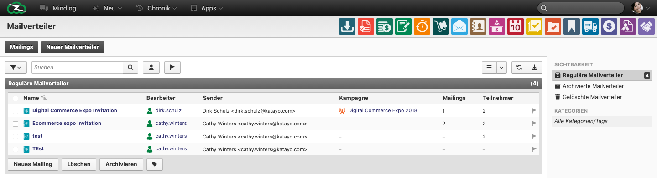Image resolution: width=657 pixels, height=178 pixels.
Task: Open the Digital Commerce Expo Invitation link
Action: [75, 110]
